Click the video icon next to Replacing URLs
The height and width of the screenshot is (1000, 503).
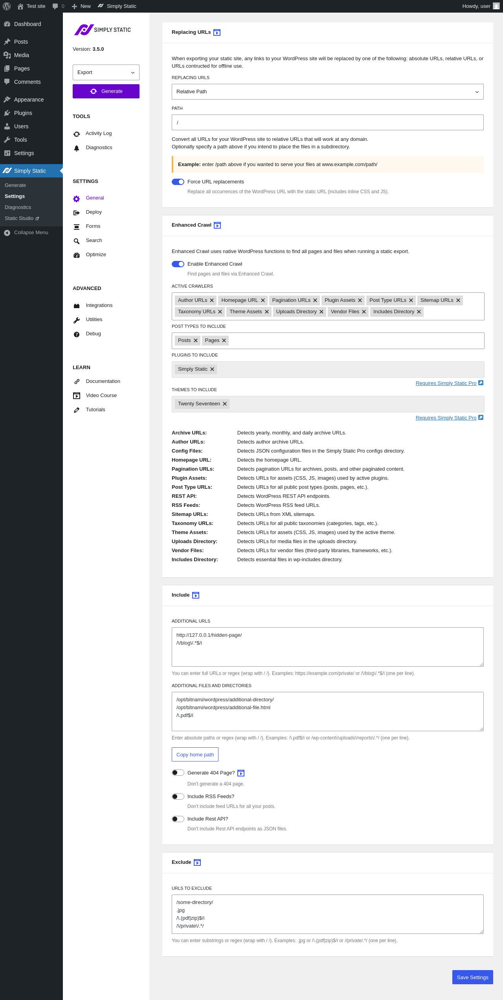[x=217, y=33]
